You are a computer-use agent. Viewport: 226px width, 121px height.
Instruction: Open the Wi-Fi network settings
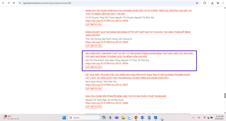[x=204, y=118]
